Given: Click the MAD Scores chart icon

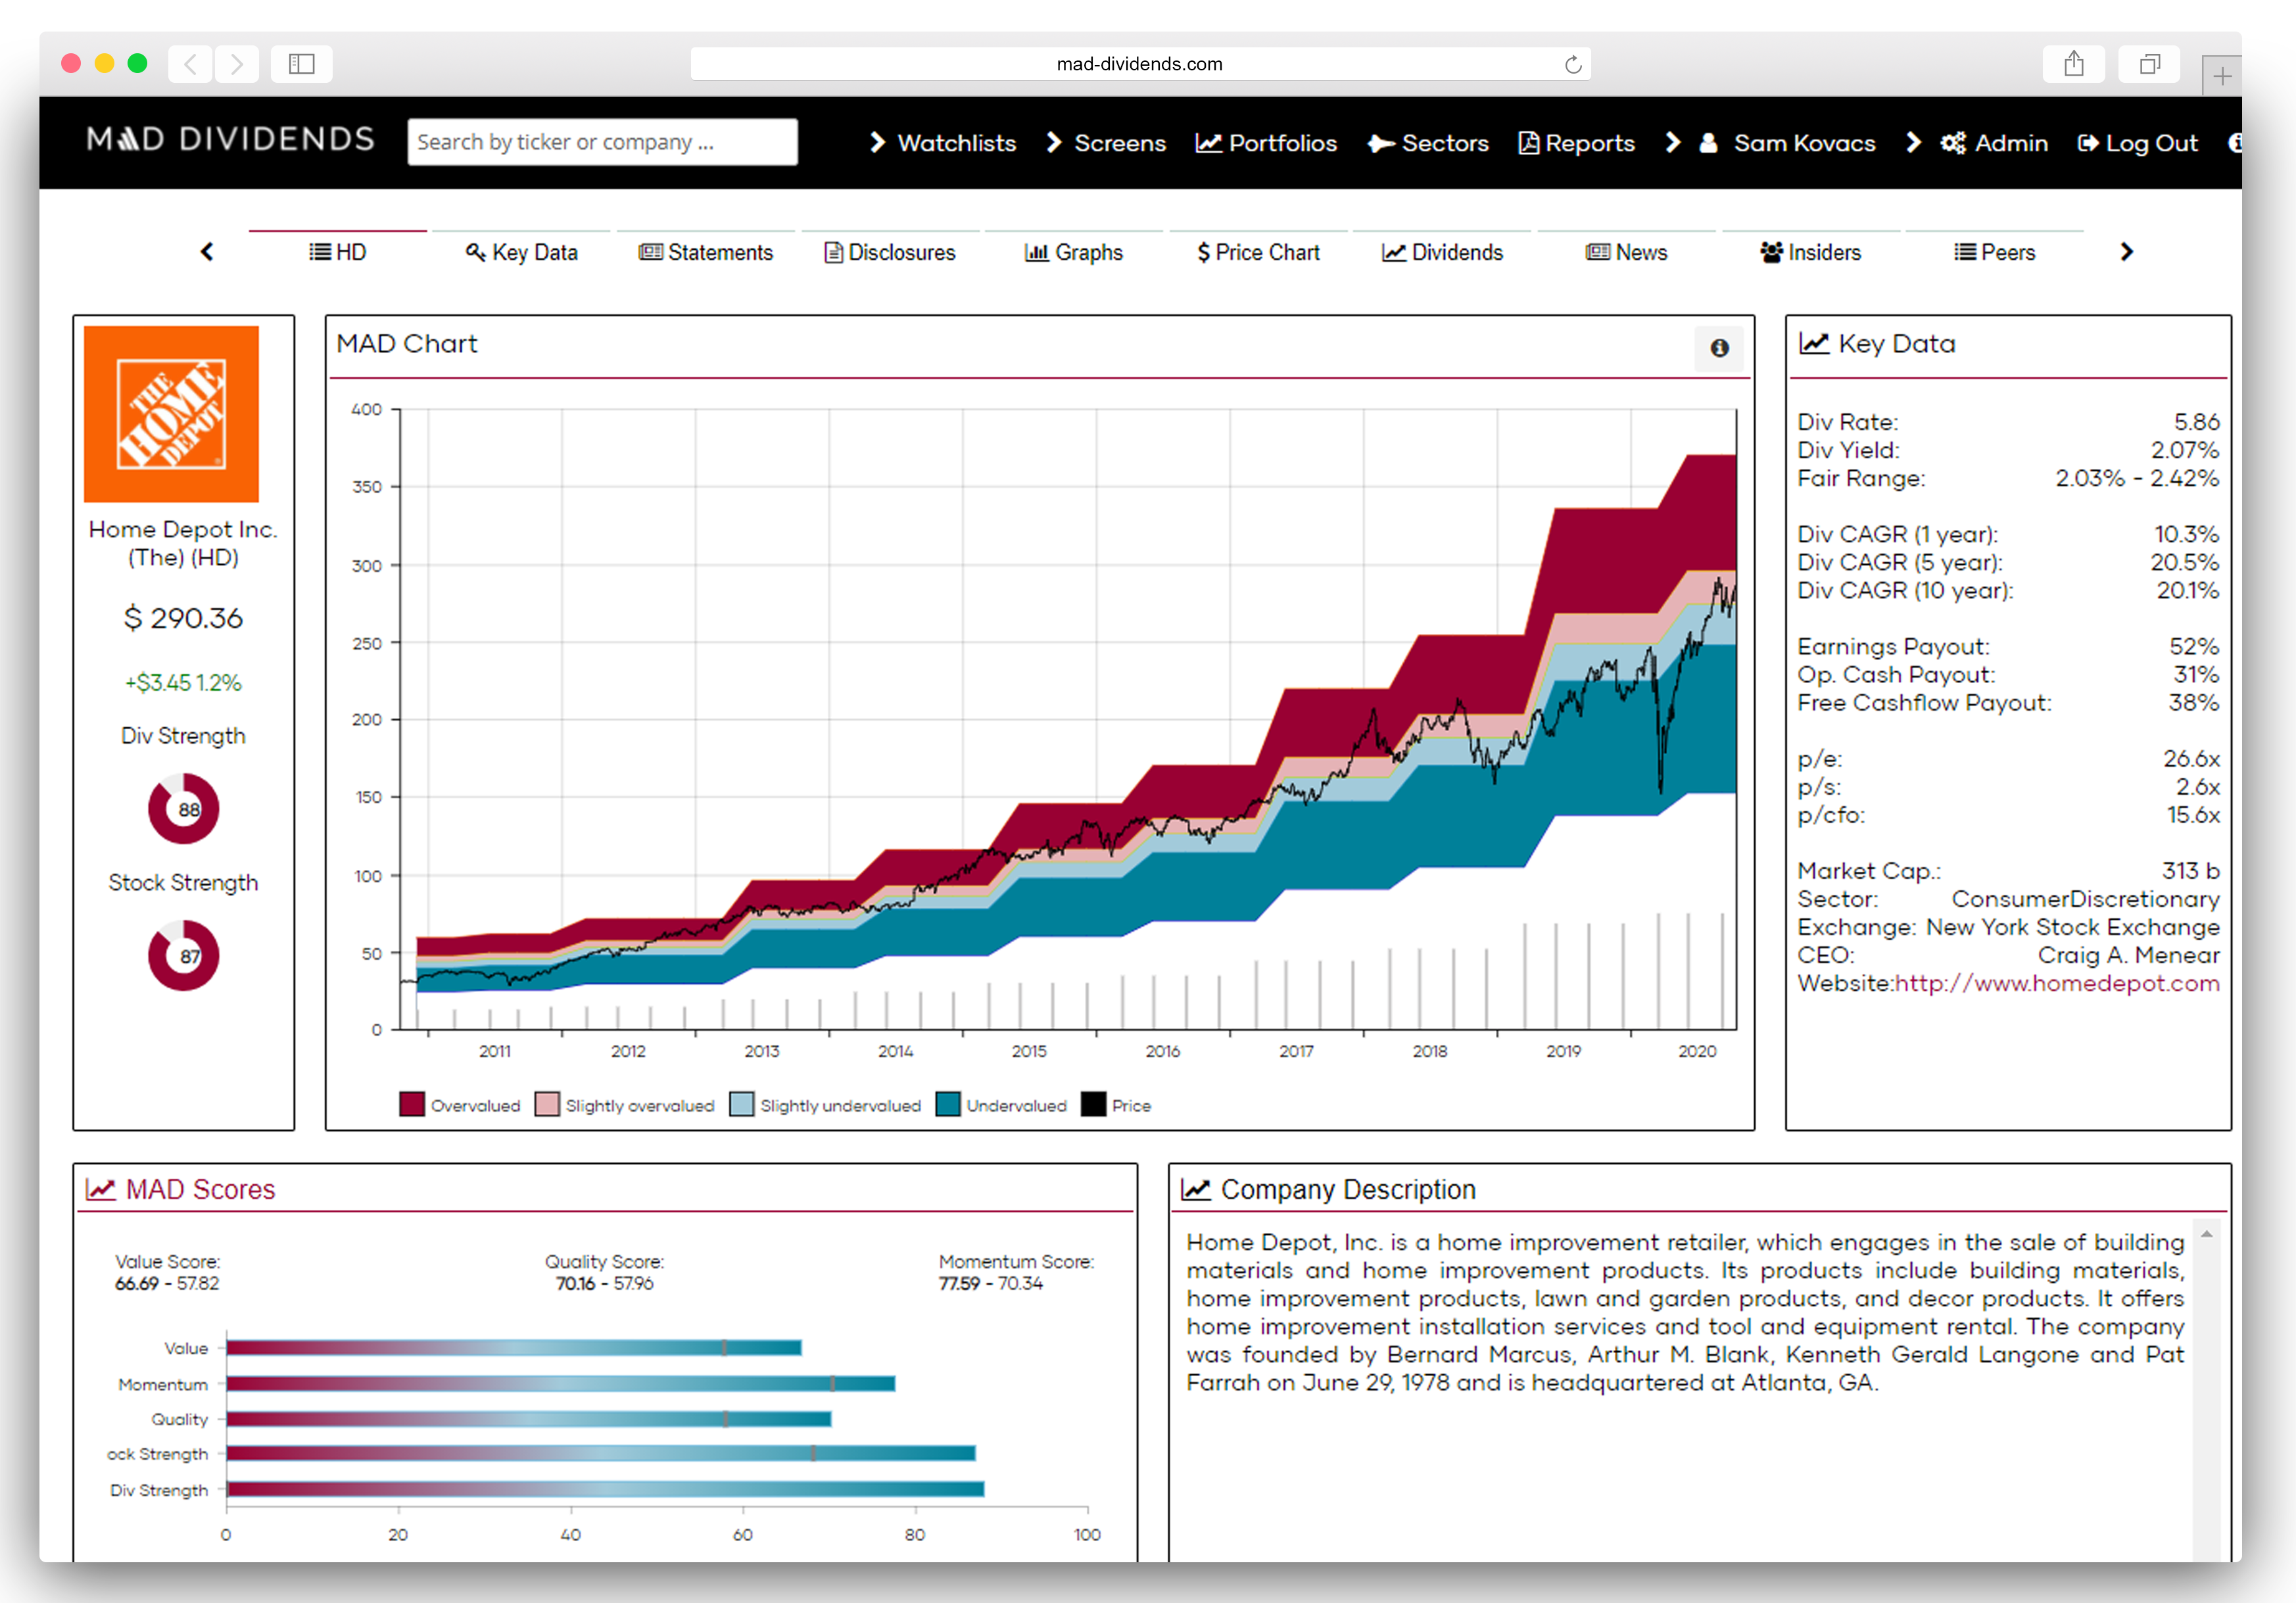Looking at the screenshot, I should (100, 1189).
